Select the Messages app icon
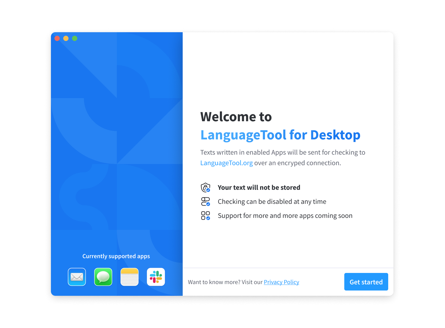The height and width of the screenshot is (328, 445). click(x=103, y=277)
